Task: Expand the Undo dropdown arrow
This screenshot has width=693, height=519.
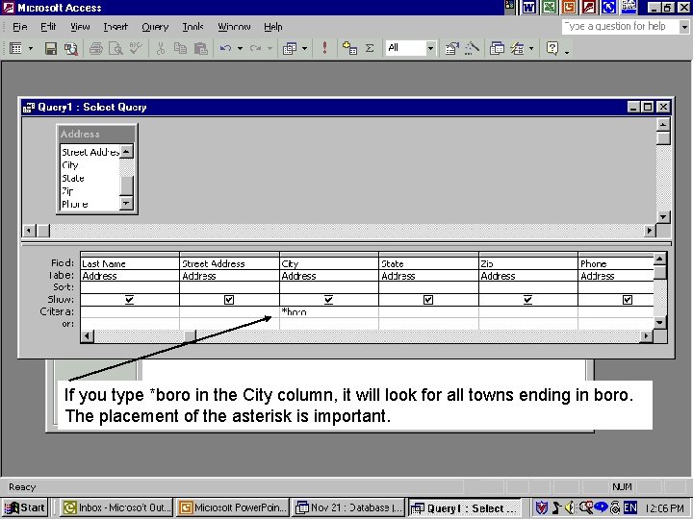Action: pos(240,48)
